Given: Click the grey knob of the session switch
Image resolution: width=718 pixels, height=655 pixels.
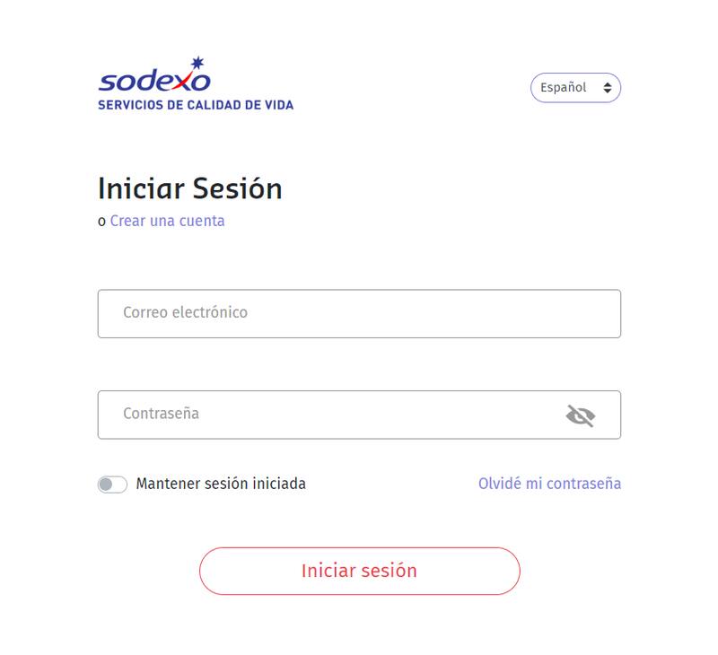Looking at the screenshot, I should pos(107,485).
